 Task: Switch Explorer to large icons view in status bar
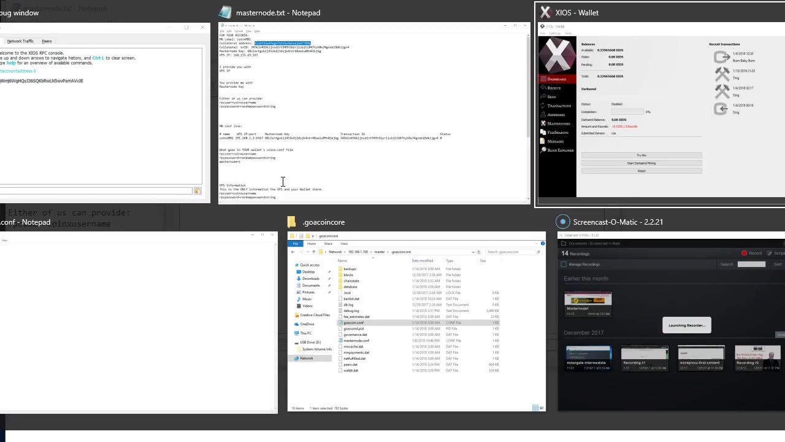(542, 408)
